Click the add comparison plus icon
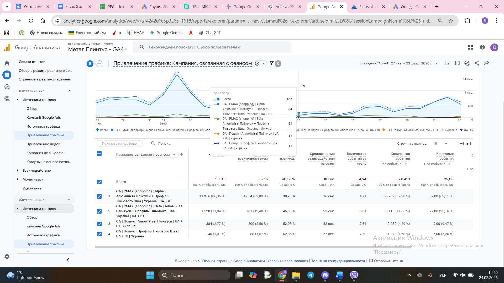The image size is (504, 283). point(99,63)
